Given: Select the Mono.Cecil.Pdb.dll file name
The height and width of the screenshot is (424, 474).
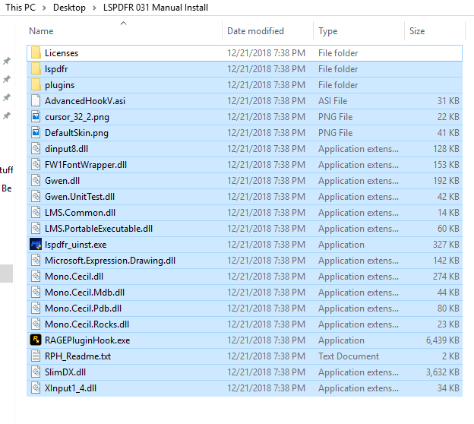Looking at the screenshot, I should click(83, 309).
